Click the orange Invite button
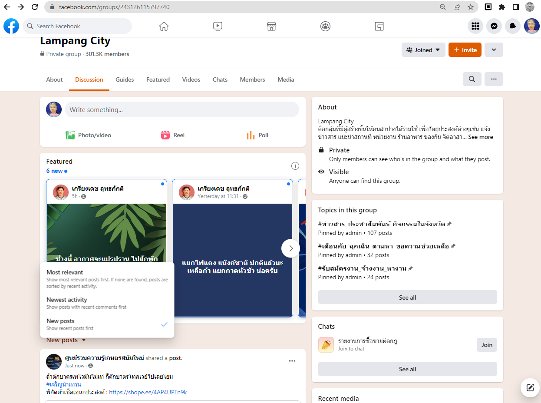The image size is (541, 403). click(465, 50)
